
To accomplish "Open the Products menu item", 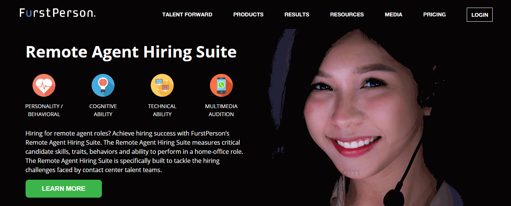I will (248, 14).
